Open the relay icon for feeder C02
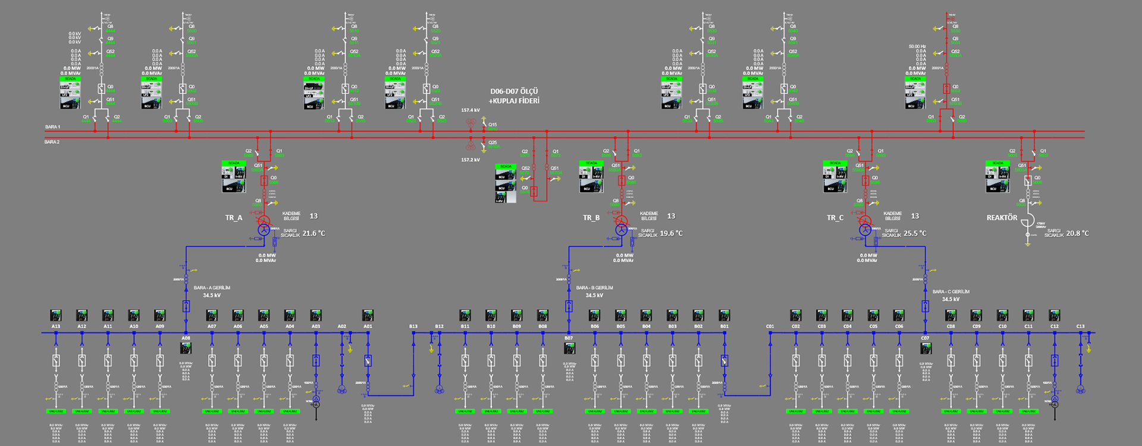Screen dimensions: 1142x446 [x=796, y=315]
